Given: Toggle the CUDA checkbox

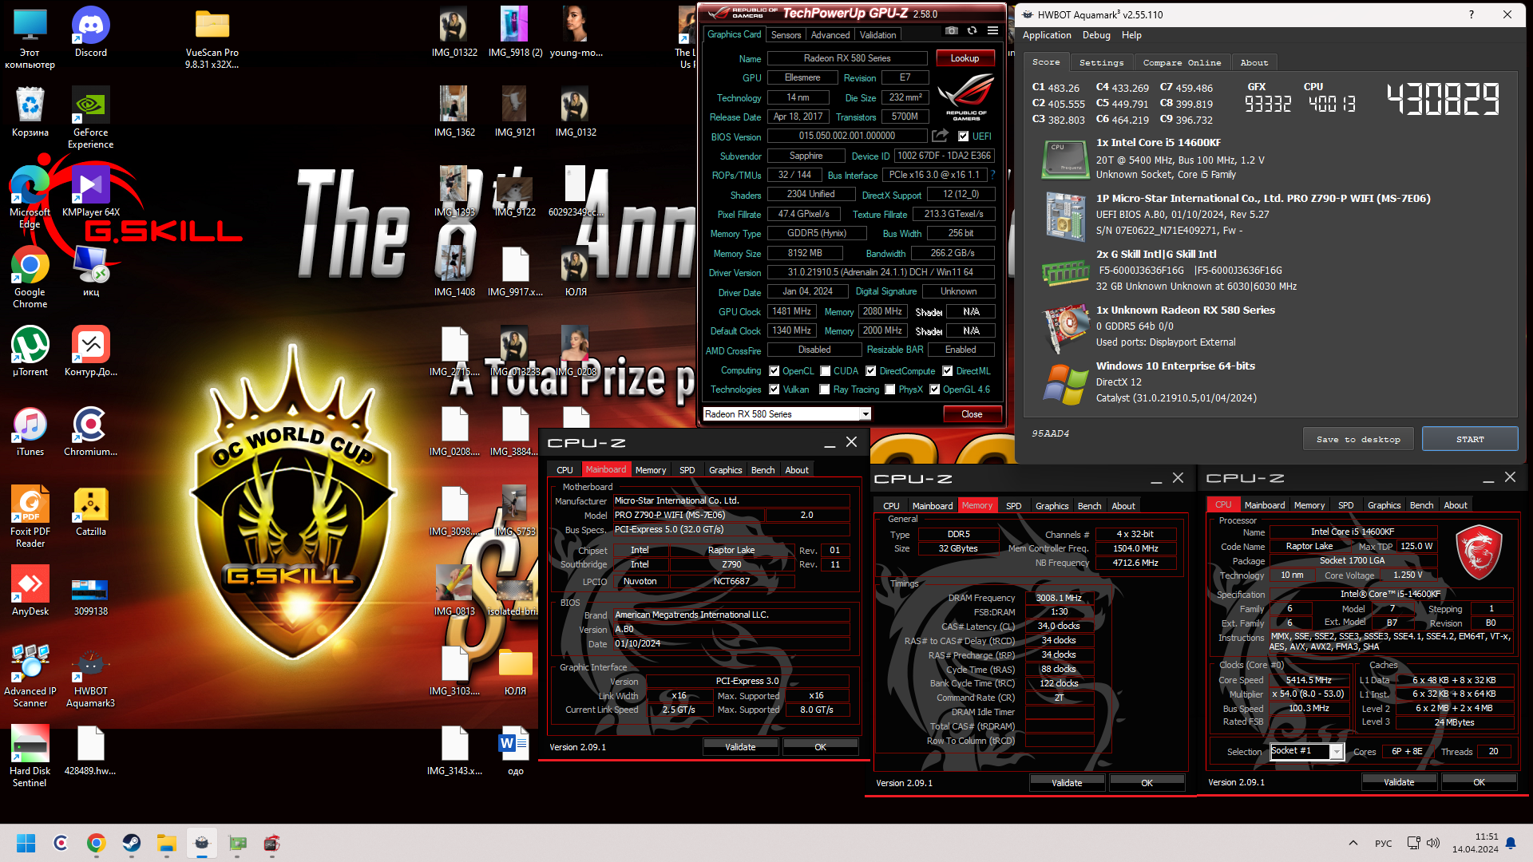Looking at the screenshot, I should 825,371.
